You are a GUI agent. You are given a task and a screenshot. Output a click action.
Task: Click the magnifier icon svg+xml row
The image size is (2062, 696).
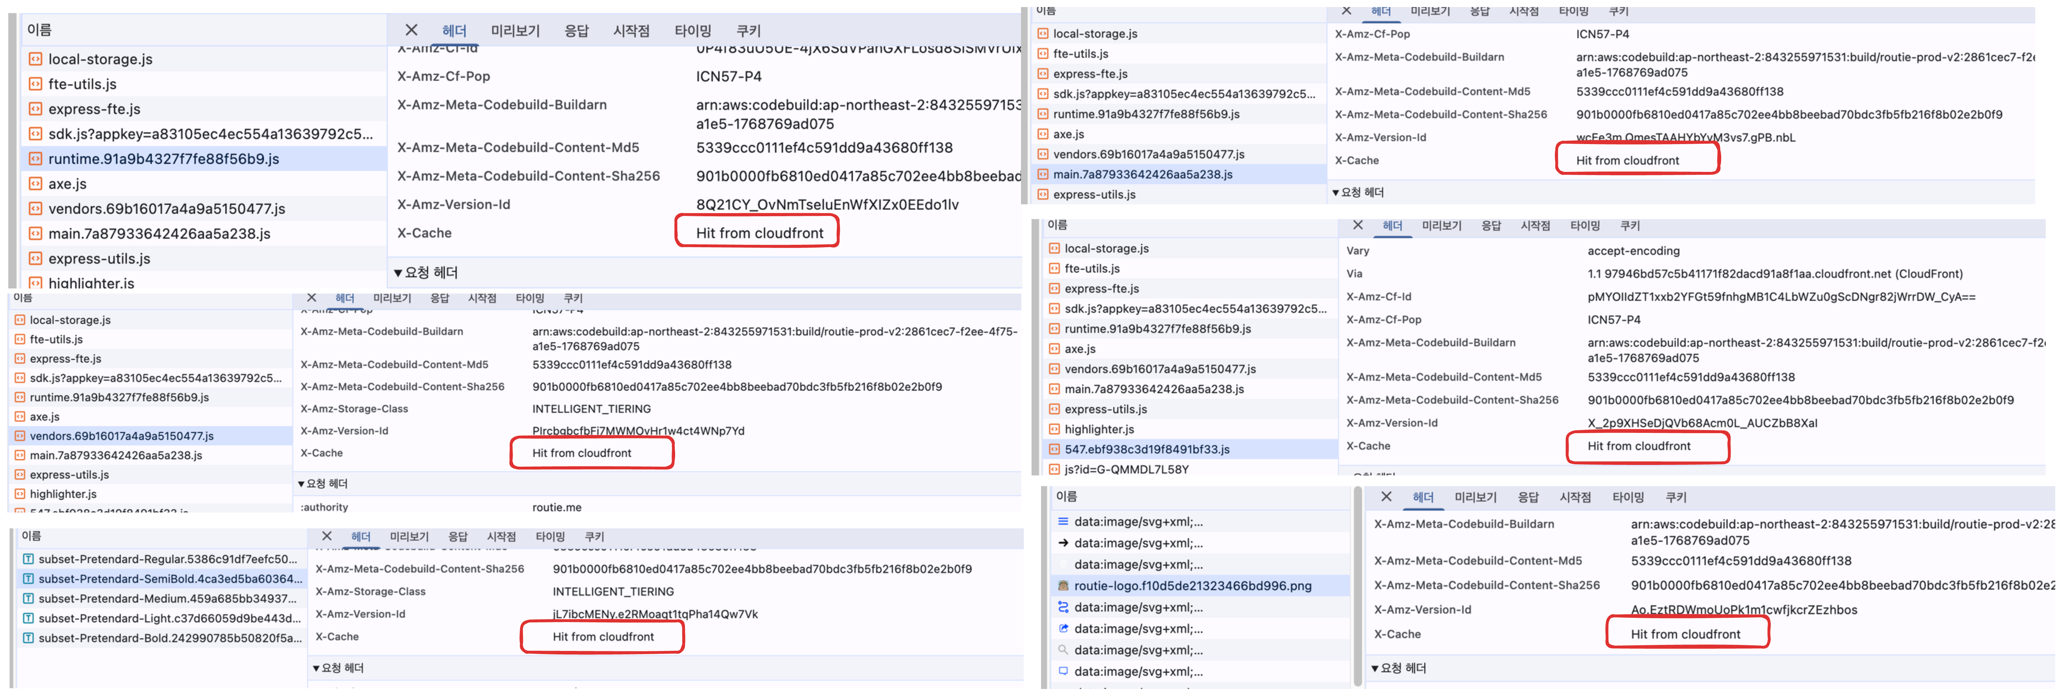(x=1063, y=650)
